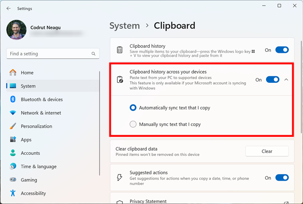This screenshot has width=303, height=204.
Task: Click the Time & language clock icon
Action: 13,166
